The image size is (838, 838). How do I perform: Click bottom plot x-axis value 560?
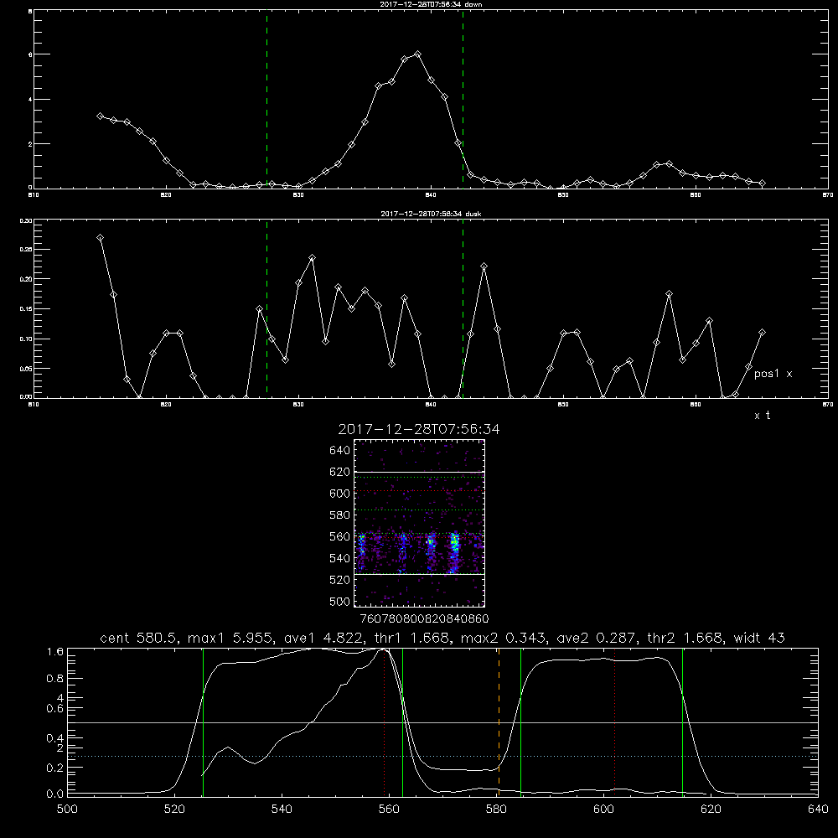[x=389, y=810]
